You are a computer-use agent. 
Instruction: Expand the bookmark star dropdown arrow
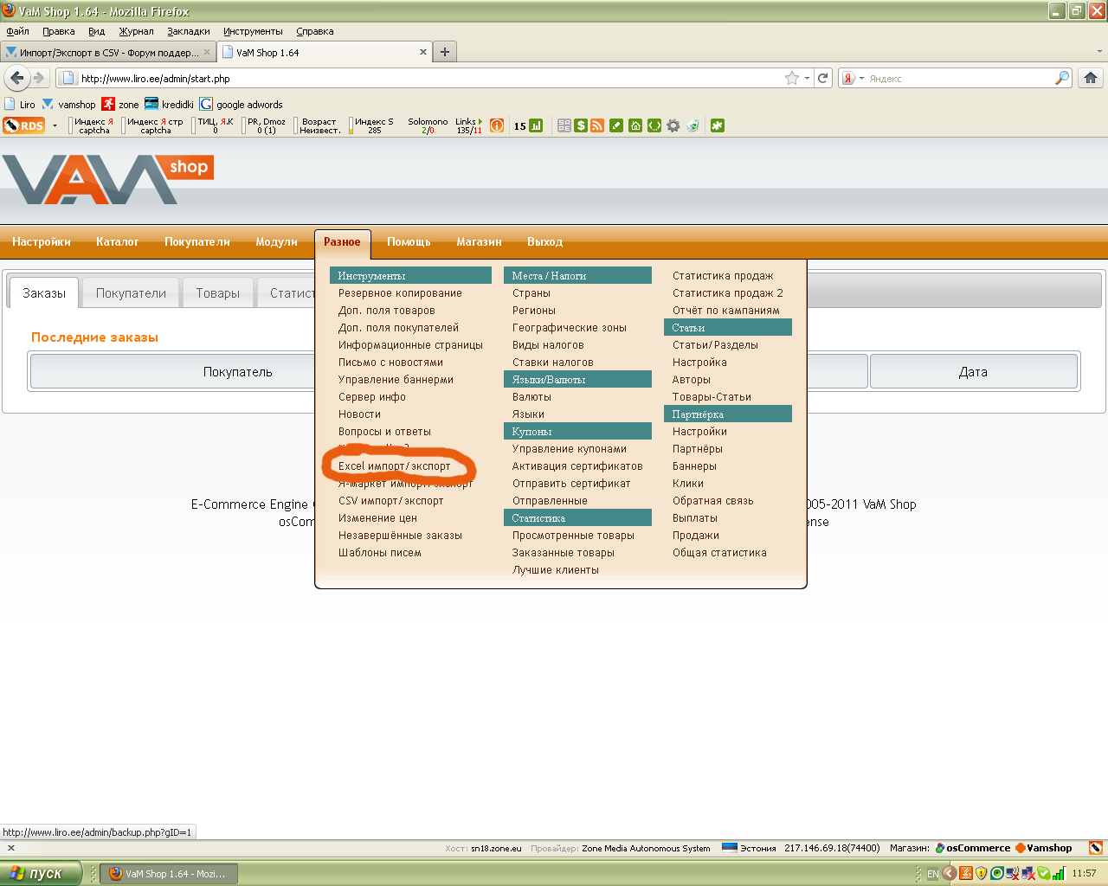coord(807,78)
